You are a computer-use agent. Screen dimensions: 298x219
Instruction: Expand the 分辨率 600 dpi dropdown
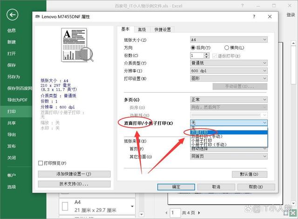pyautogui.click(x=229, y=71)
